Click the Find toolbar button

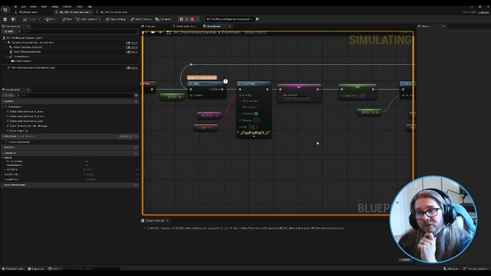coord(67,19)
